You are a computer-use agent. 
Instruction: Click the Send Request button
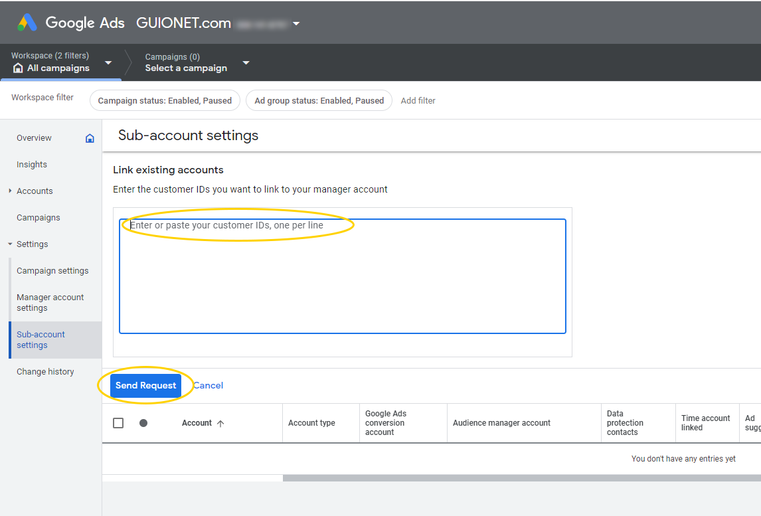click(x=145, y=385)
